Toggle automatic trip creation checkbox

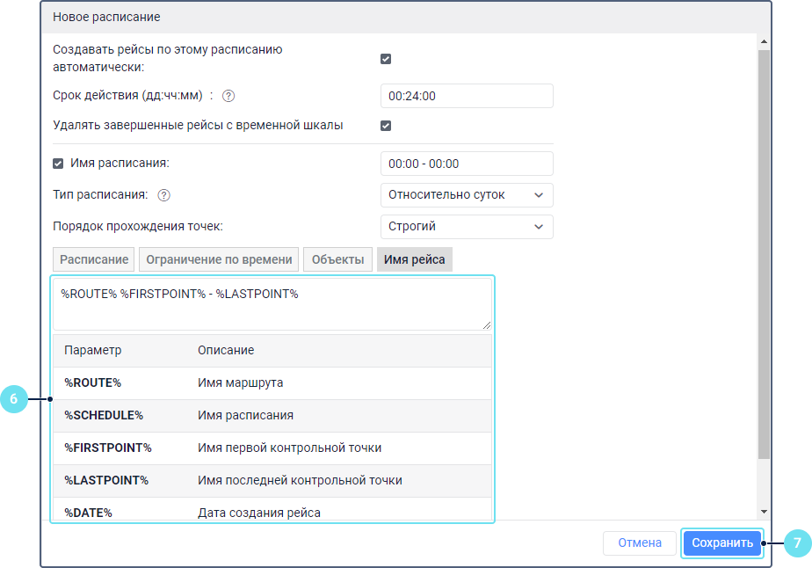386,59
